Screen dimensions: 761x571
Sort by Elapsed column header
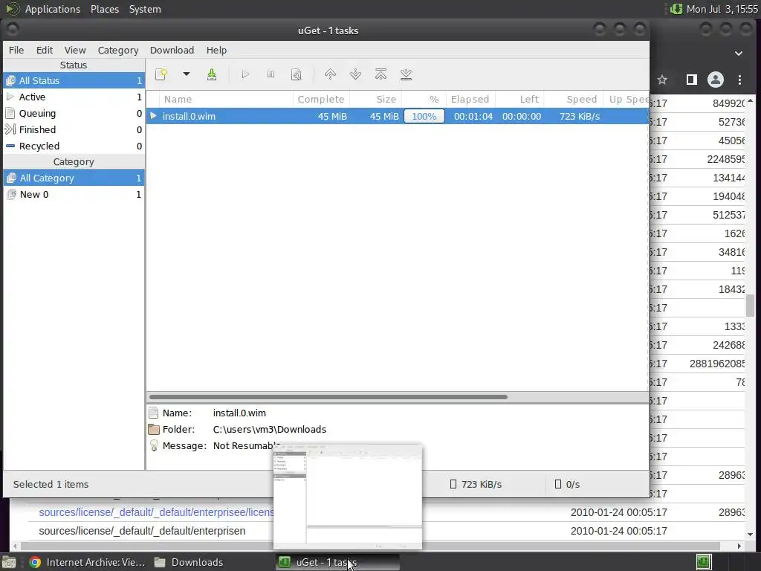(x=470, y=99)
